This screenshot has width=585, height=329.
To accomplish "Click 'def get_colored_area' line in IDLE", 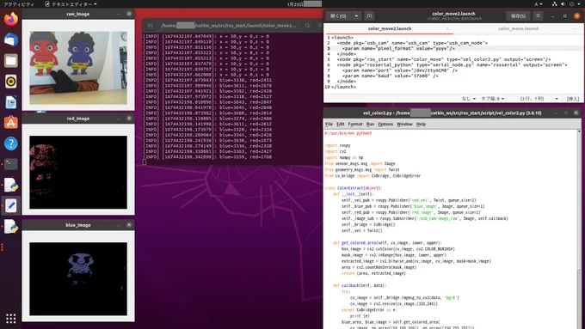I will pyautogui.click(x=387, y=243).
